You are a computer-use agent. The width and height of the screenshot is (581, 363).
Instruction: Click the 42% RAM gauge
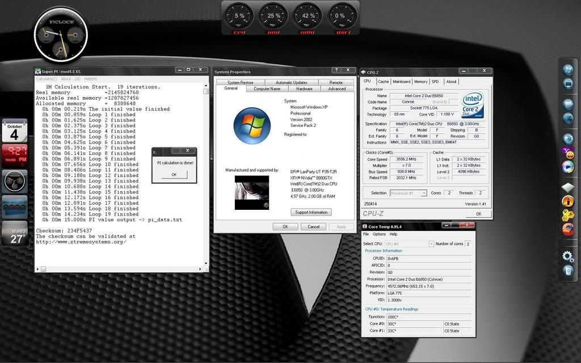pos(308,16)
